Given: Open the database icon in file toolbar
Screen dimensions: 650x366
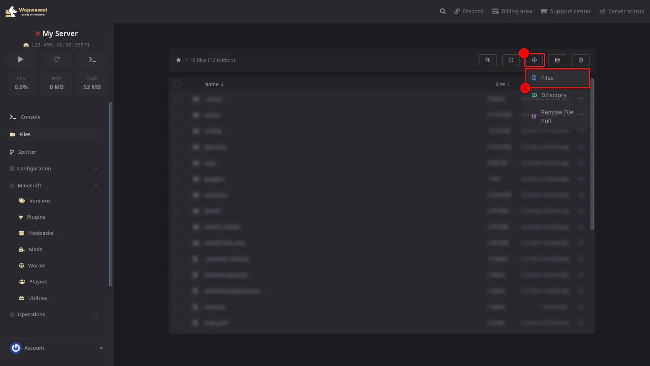Looking at the screenshot, I should point(557,60).
